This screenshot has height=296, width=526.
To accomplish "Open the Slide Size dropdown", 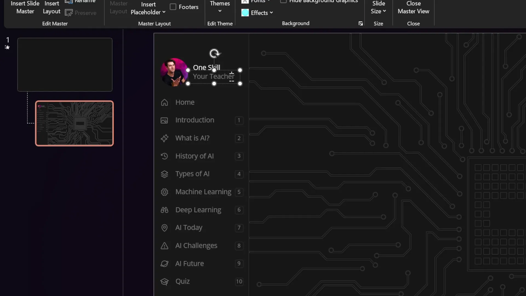I will click(378, 7).
